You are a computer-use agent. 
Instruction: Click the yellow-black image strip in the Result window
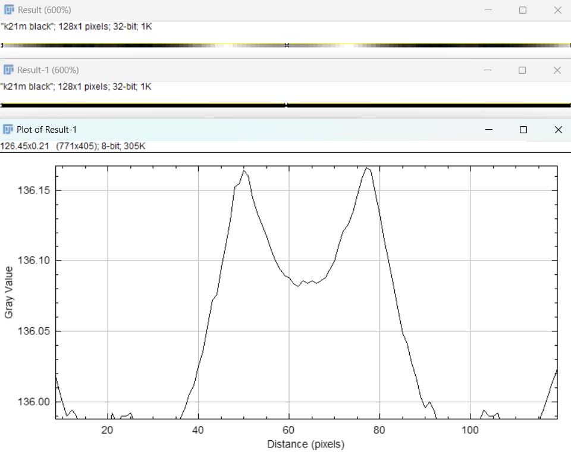point(143,45)
